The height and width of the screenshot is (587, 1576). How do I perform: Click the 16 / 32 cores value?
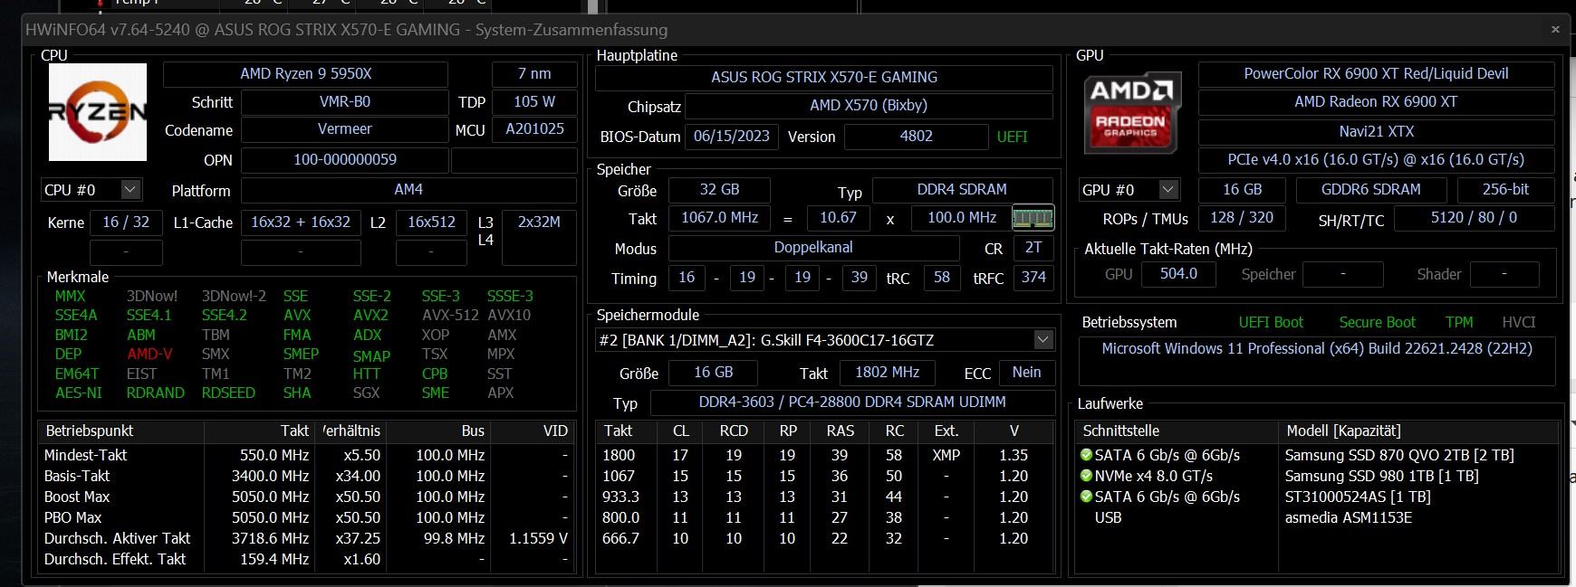click(126, 222)
